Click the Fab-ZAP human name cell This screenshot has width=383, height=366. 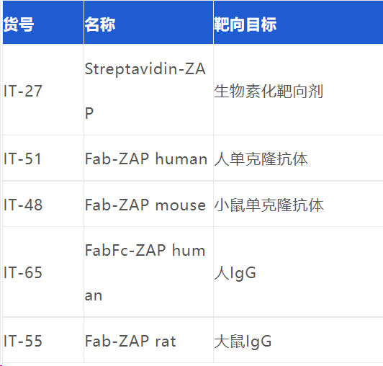[148, 158]
